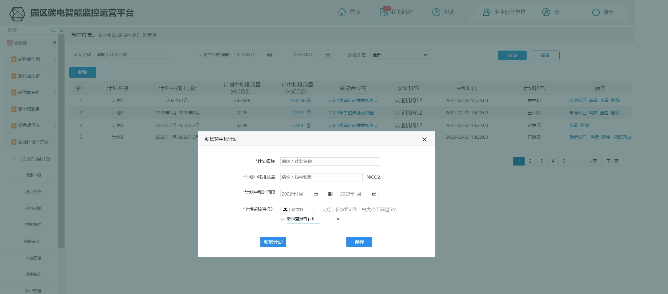Click the 碳中和服务 clipboard icon
The height and width of the screenshot is (294, 668).
(14, 109)
